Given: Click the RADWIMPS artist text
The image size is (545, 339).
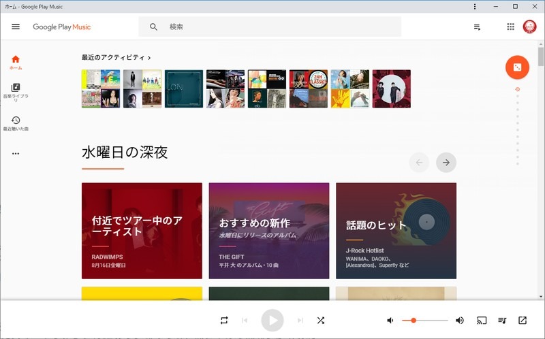Looking at the screenshot, I should click(x=108, y=257).
